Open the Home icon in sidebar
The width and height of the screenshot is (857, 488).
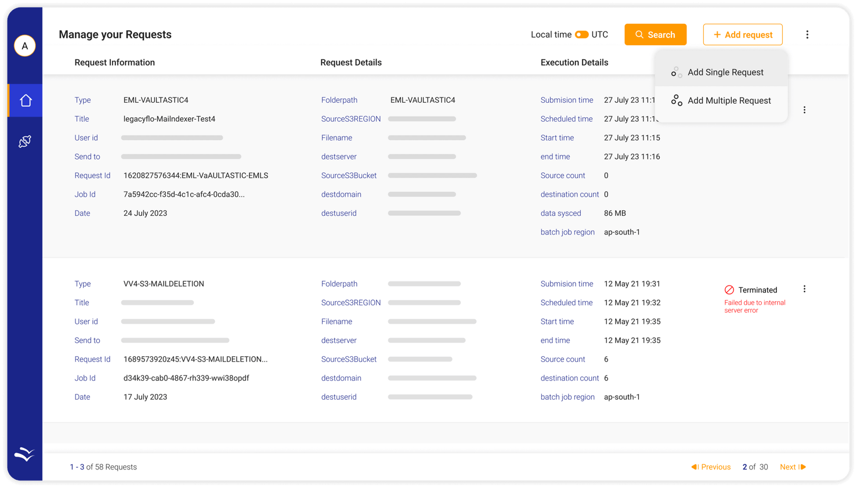(26, 100)
